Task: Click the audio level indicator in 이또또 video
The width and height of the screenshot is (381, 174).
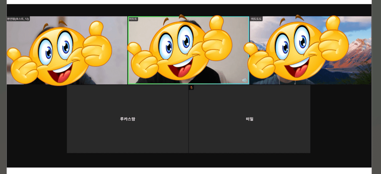Action: [x=245, y=80]
